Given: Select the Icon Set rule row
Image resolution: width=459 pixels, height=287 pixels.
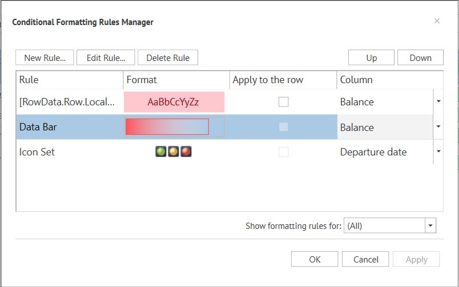Looking at the screenshot, I should click(x=69, y=152).
